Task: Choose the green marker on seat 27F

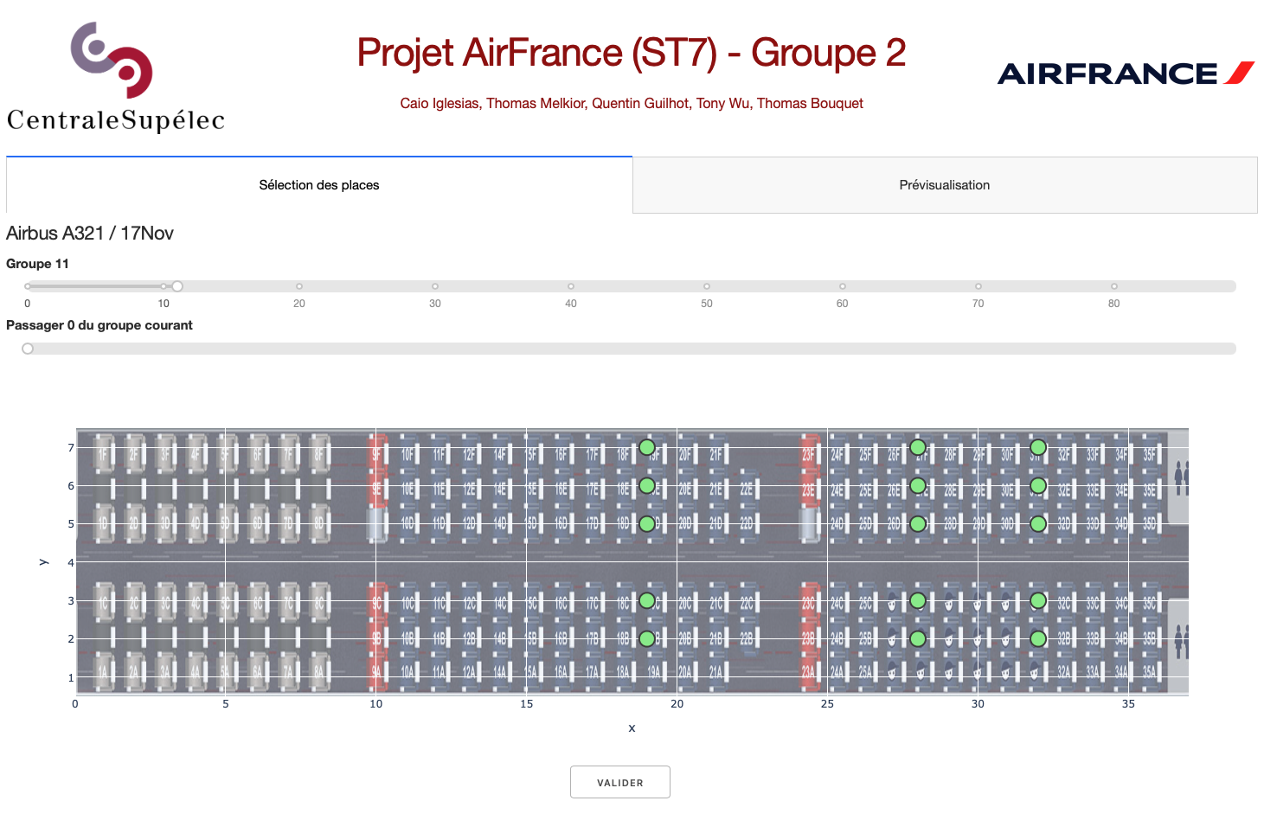Action: [918, 447]
